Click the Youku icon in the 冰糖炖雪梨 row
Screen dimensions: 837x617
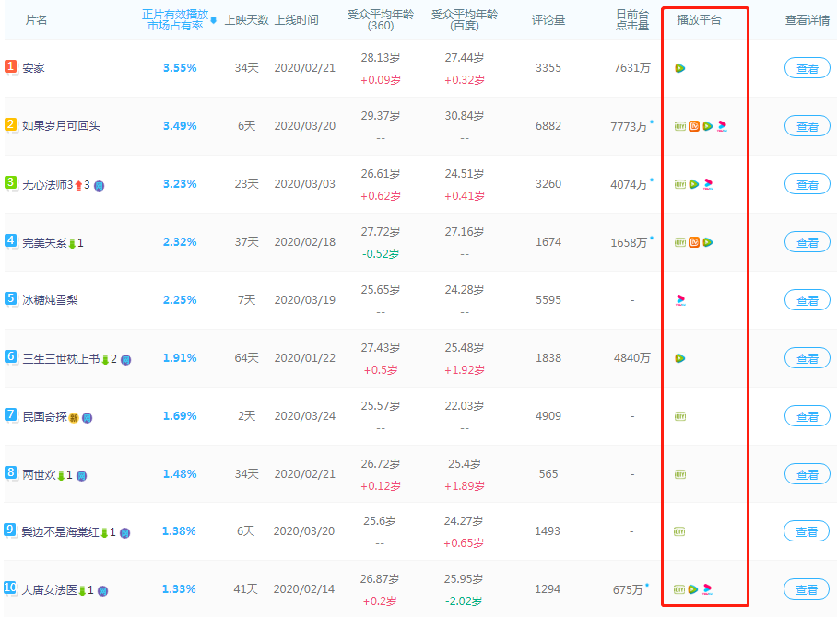[680, 300]
